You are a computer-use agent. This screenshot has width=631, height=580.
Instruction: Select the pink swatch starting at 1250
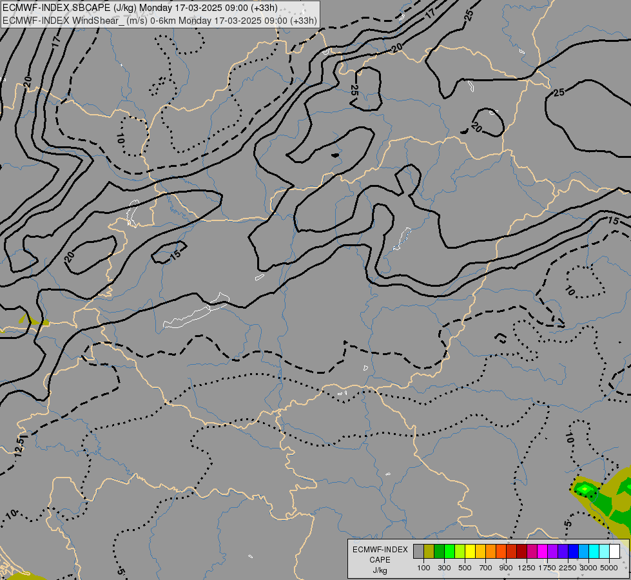tap(532, 551)
